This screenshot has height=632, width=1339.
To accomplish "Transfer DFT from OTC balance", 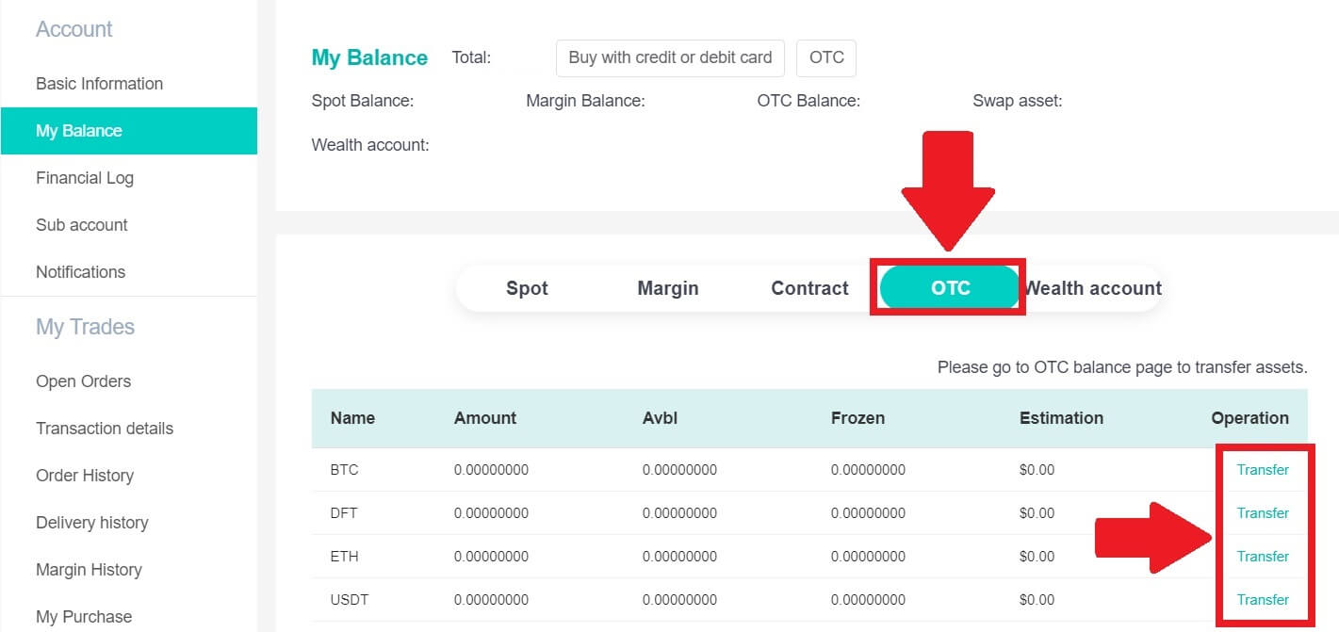I will tap(1264, 512).
